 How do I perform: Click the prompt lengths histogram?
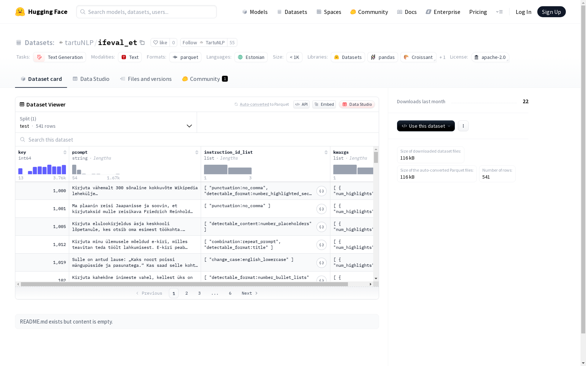click(x=96, y=169)
